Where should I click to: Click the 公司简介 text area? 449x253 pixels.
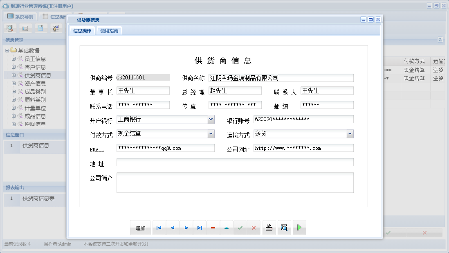(235, 183)
